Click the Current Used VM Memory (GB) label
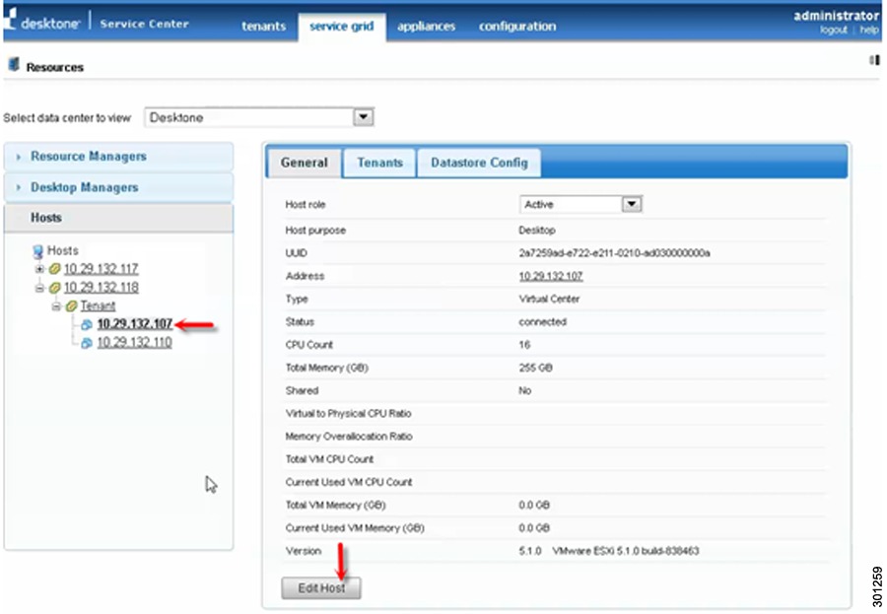The image size is (887, 614). (355, 528)
